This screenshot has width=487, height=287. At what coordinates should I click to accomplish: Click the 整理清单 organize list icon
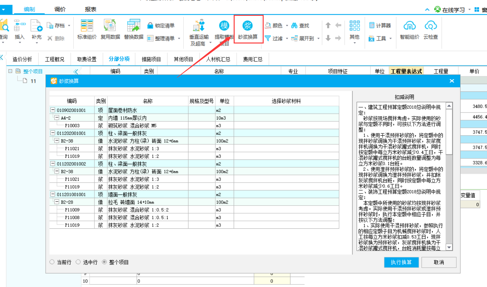pos(150,38)
